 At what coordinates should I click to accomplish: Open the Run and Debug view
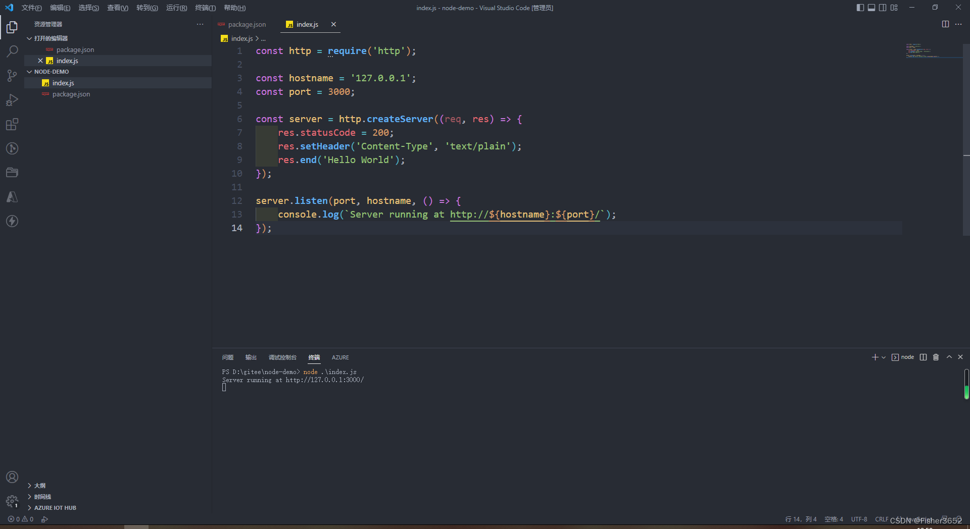point(12,100)
